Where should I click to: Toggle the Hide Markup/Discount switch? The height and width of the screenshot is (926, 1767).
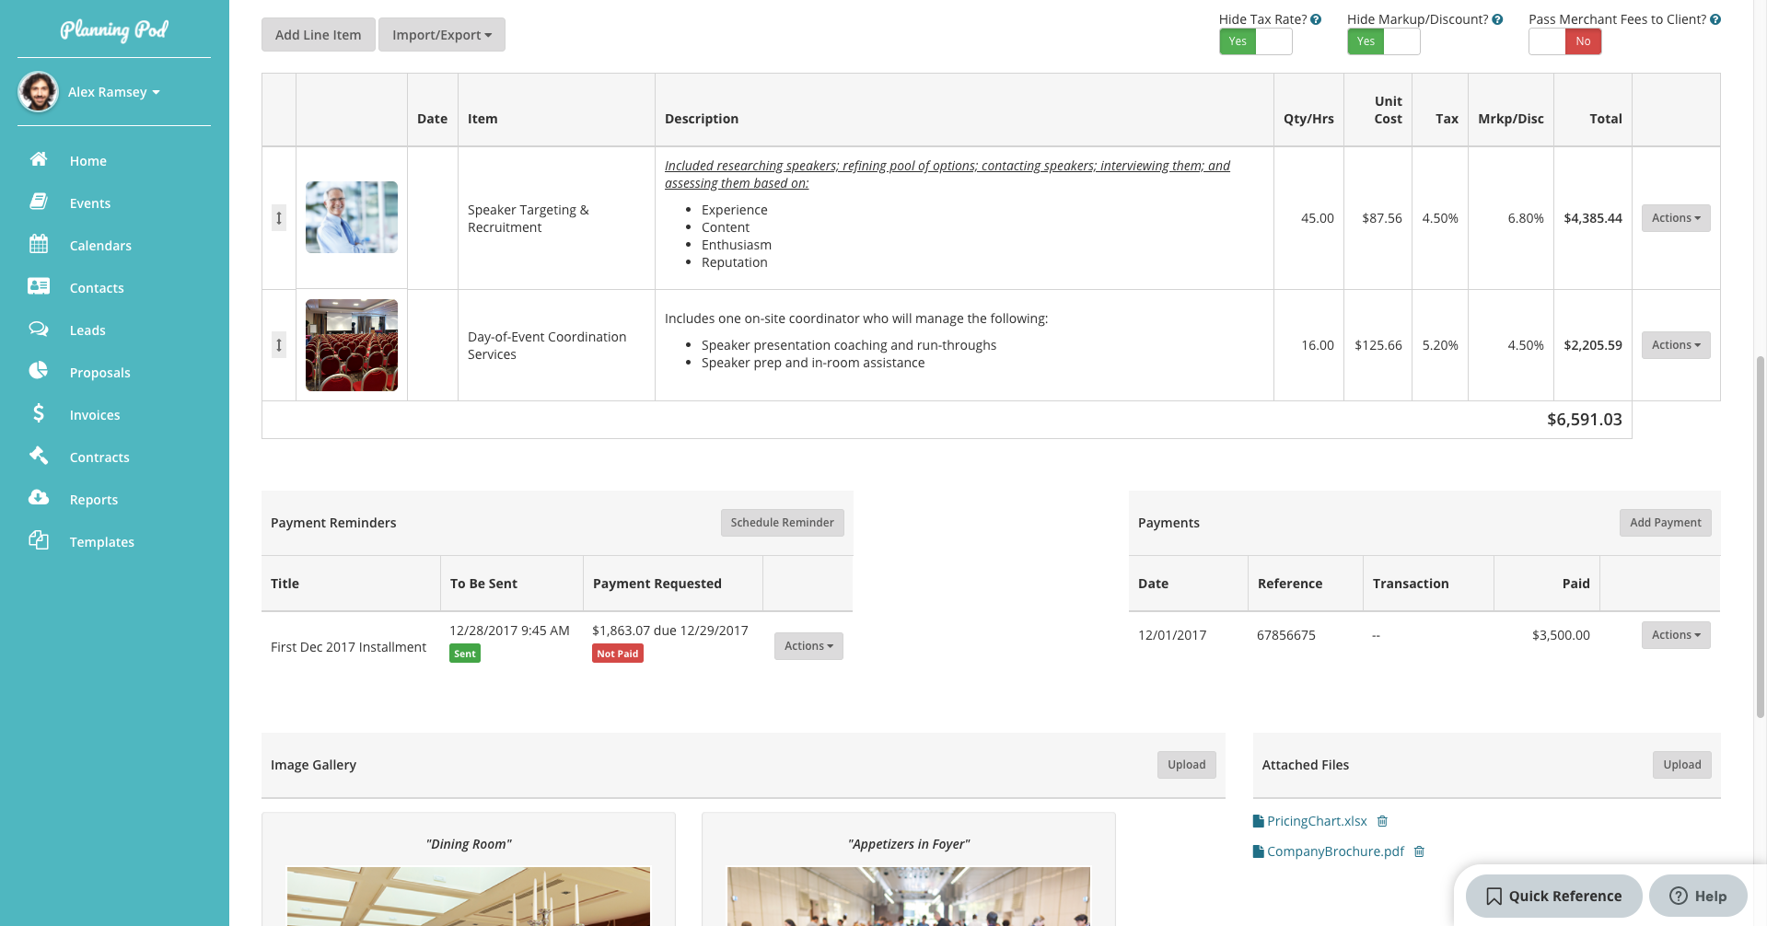click(1383, 41)
